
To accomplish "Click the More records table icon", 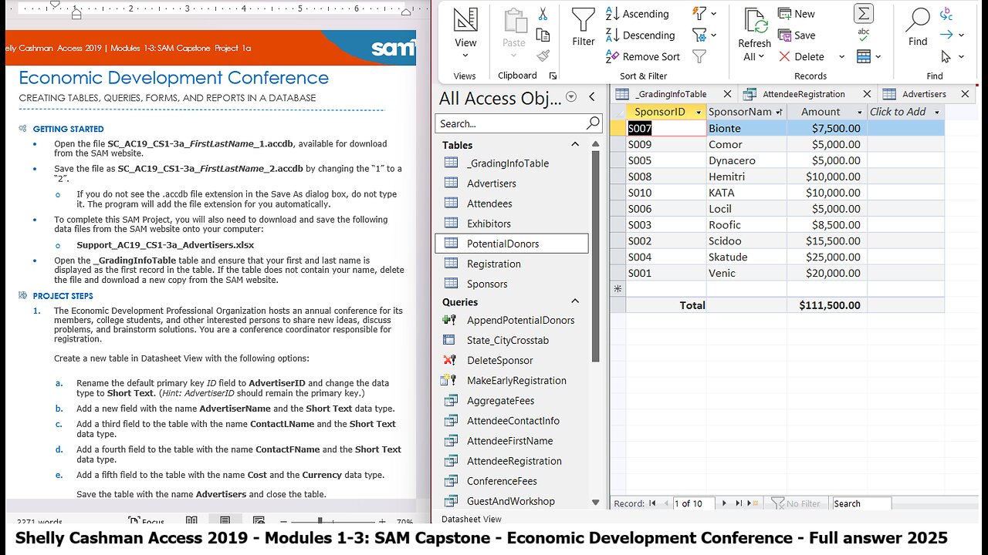I will (x=864, y=56).
